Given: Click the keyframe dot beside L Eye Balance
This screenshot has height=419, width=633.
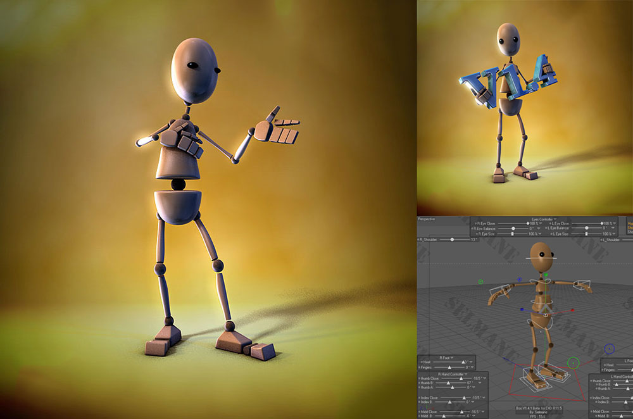Looking at the screenshot, I should pyautogui.click(x=546, y=228).
